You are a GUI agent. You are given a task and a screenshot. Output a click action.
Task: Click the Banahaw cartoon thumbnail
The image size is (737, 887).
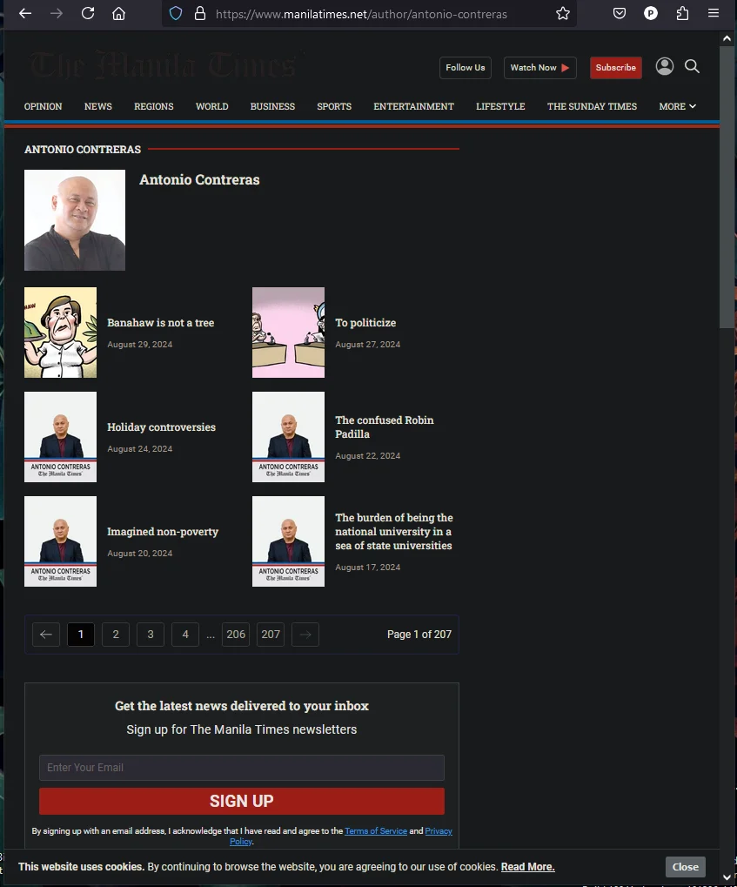tap(61, 333)
